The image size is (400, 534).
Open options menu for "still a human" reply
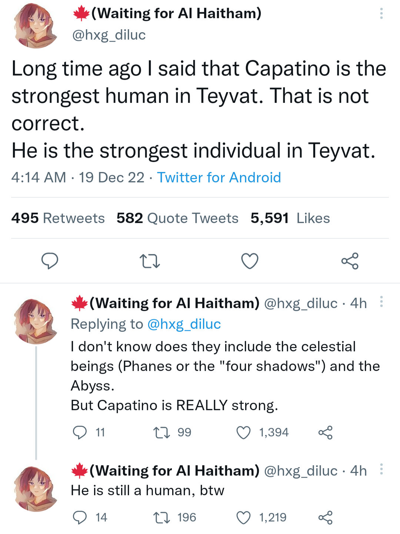(x=381, y=469)
